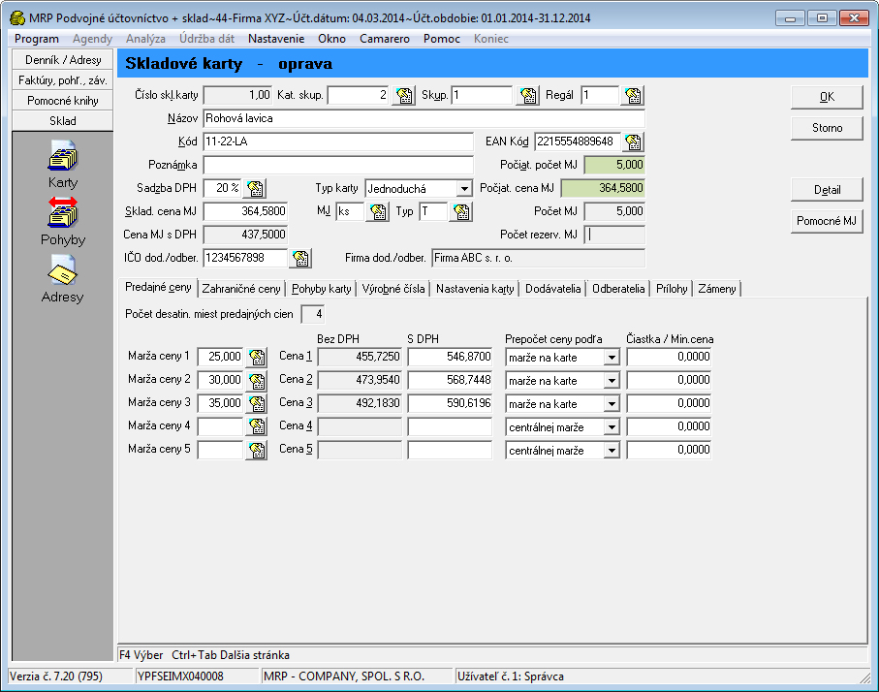Click status bar text Užívateľ č. 1: Správca

point(511,676)
